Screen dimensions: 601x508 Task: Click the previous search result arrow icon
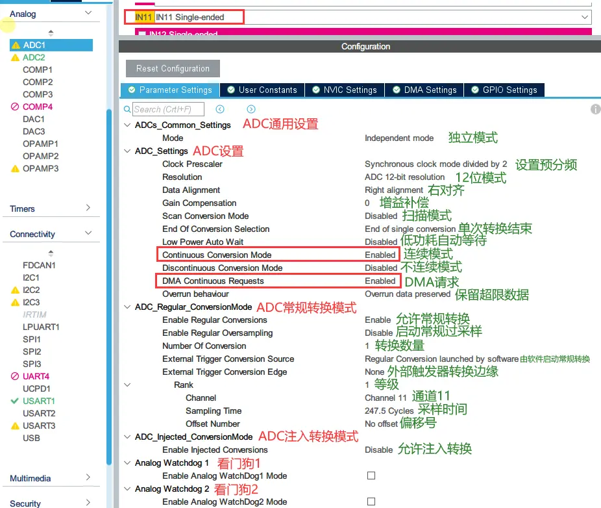(x=220, y=109)
